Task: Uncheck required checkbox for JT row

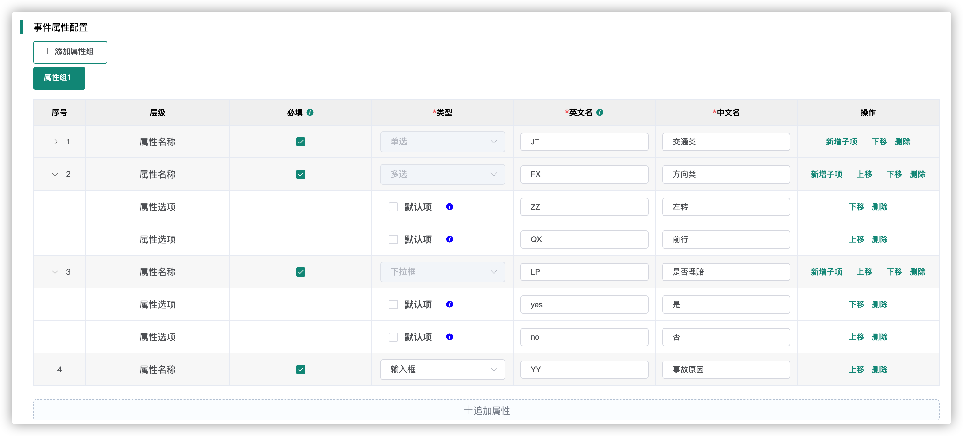Action: (300, 142)
